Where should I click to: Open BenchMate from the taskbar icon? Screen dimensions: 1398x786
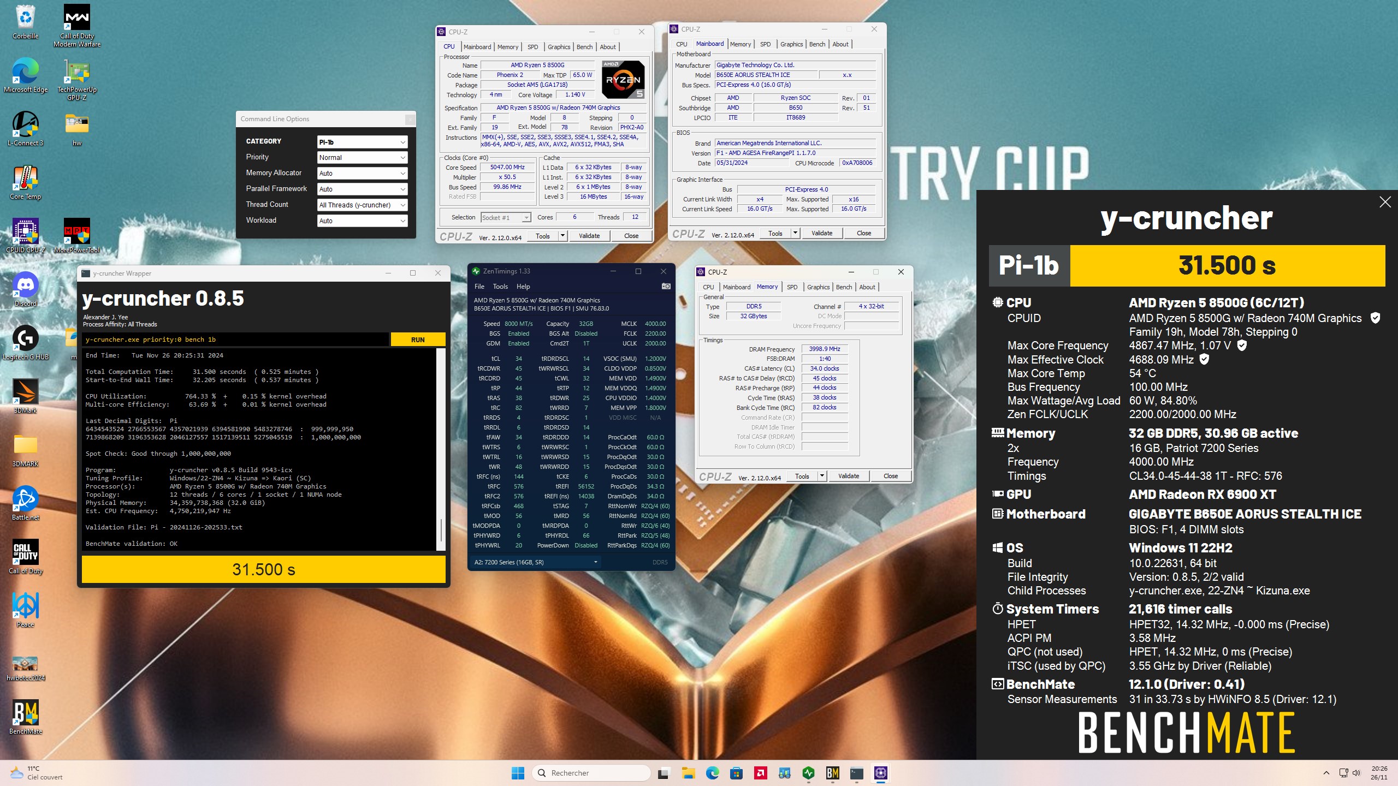(x=832, y=773)
